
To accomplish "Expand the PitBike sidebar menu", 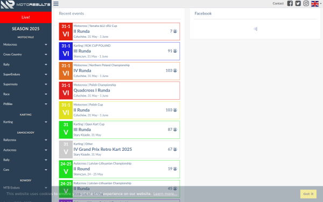I will 26,104.
